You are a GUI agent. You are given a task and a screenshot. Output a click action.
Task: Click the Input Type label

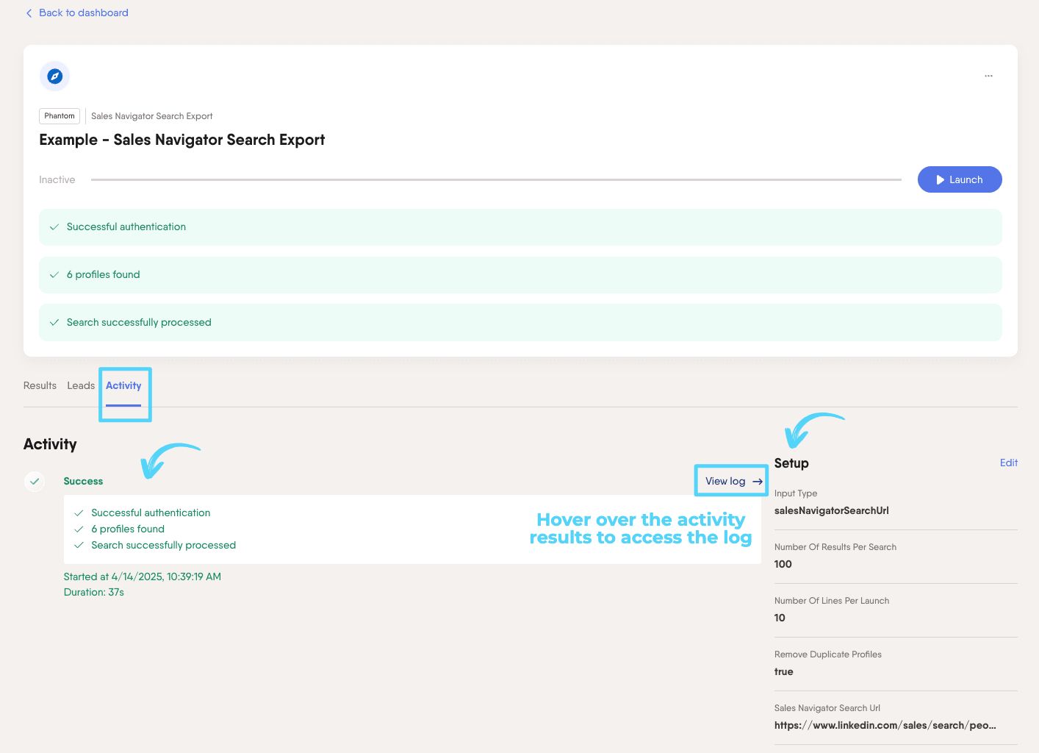[795, 493]
